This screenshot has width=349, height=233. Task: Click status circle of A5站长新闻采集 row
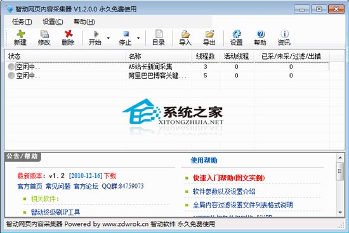11,67
